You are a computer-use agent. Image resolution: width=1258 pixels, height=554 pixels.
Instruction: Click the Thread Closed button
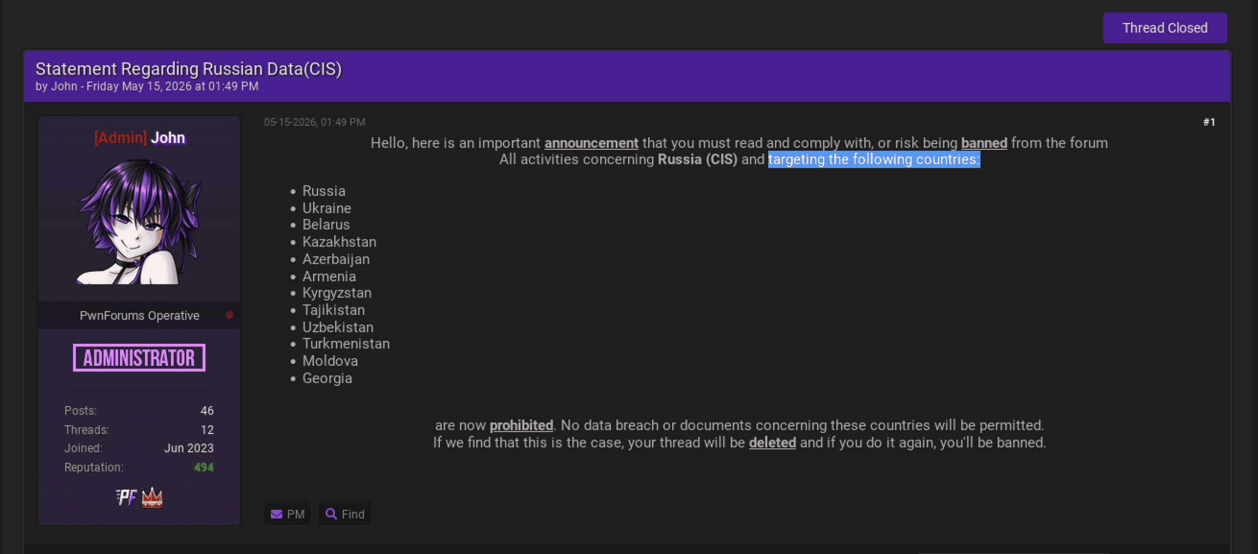[x=1165, y=28]
